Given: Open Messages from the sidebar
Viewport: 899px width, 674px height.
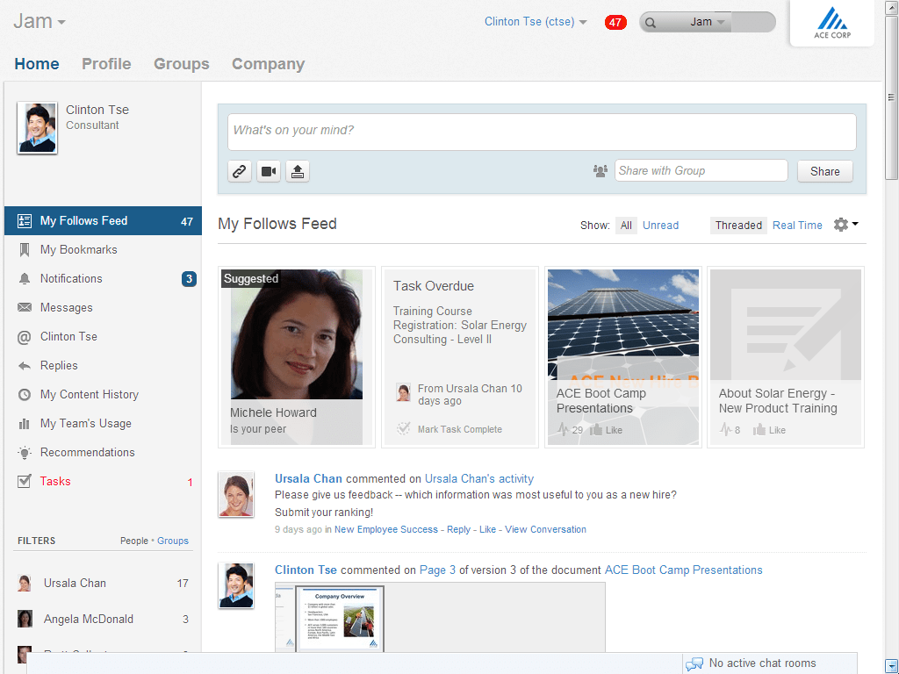Looking at the screenshot, I should [66, 307].
